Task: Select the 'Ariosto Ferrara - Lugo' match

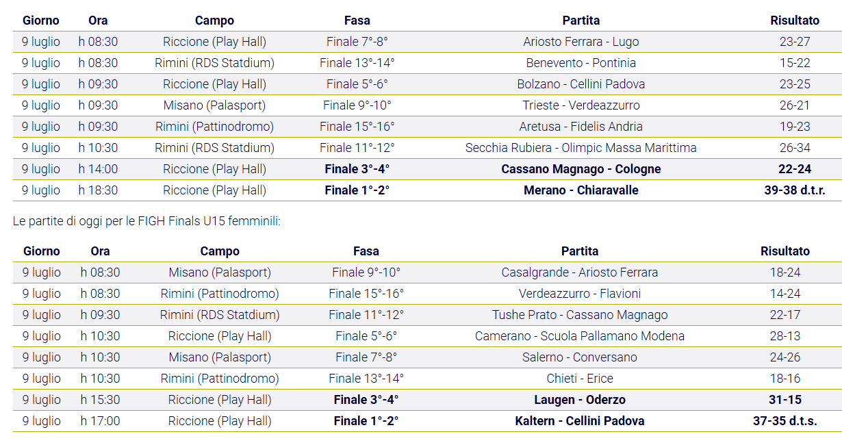Action: [581, 42]
